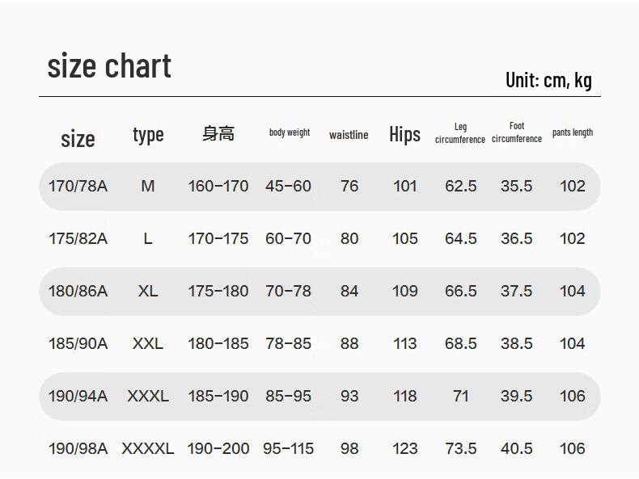Click the 170/78A size cell
This screenshot has width=639, height=479.
[x=78, y=187]
